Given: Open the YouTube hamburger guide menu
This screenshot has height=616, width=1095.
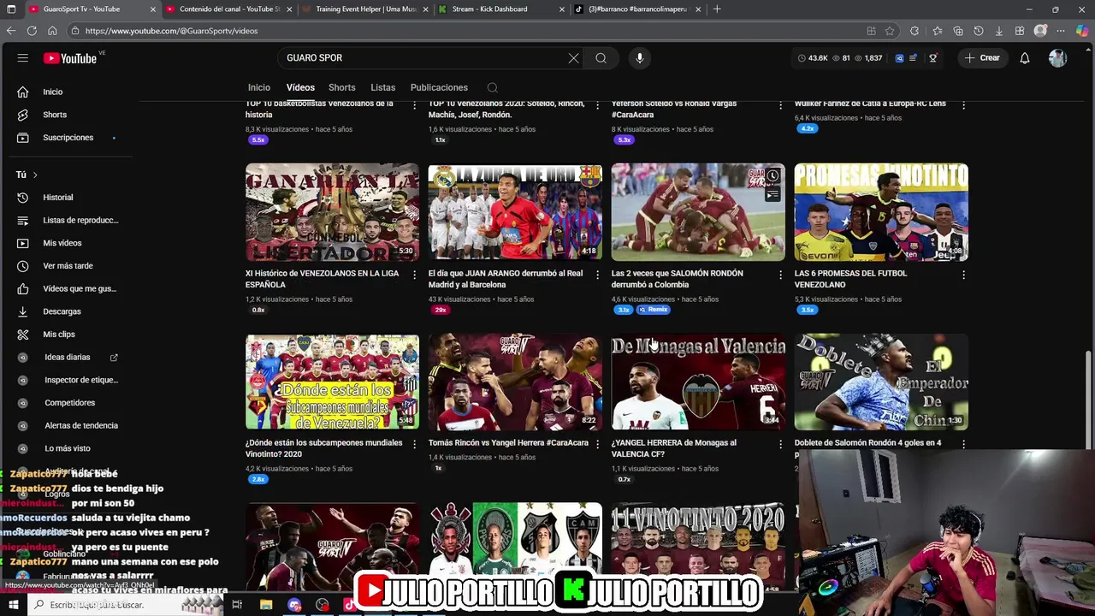Looking at the screenshot, I should pyautogui.click(x=23, y=58).
